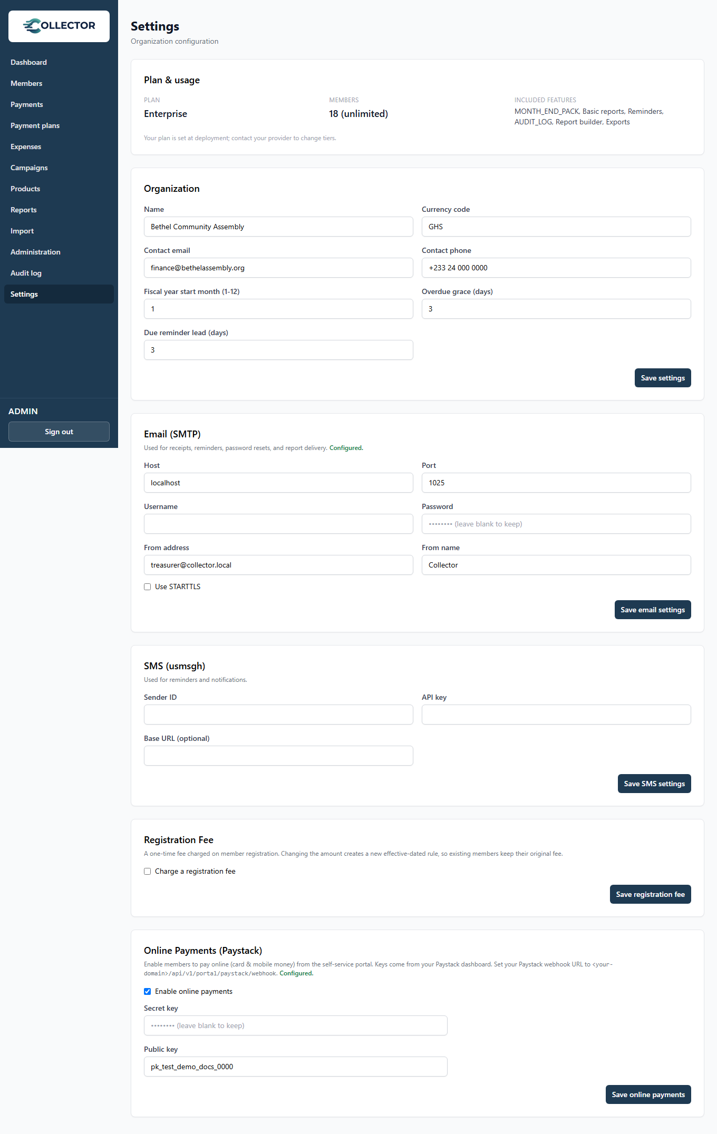717x1134 pixels.
Task: Focus Fiscal year start month field
Action: coord(278,309)
